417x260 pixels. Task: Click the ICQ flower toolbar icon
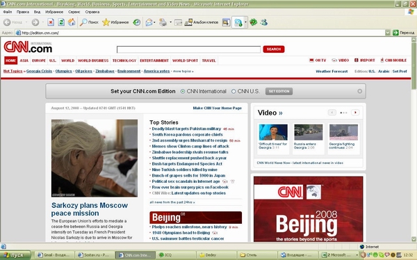253,22
